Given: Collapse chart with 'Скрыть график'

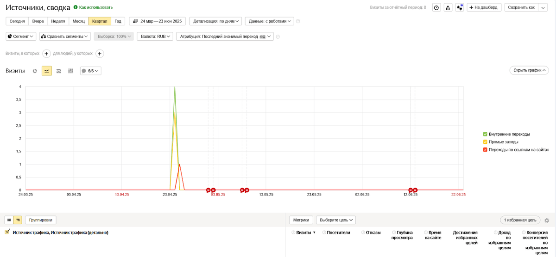Looking at the screenshot, I should click(x=529, y=70).
